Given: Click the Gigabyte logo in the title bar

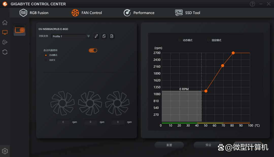Looking at the screenshot, I should click(x=5, y=4).
